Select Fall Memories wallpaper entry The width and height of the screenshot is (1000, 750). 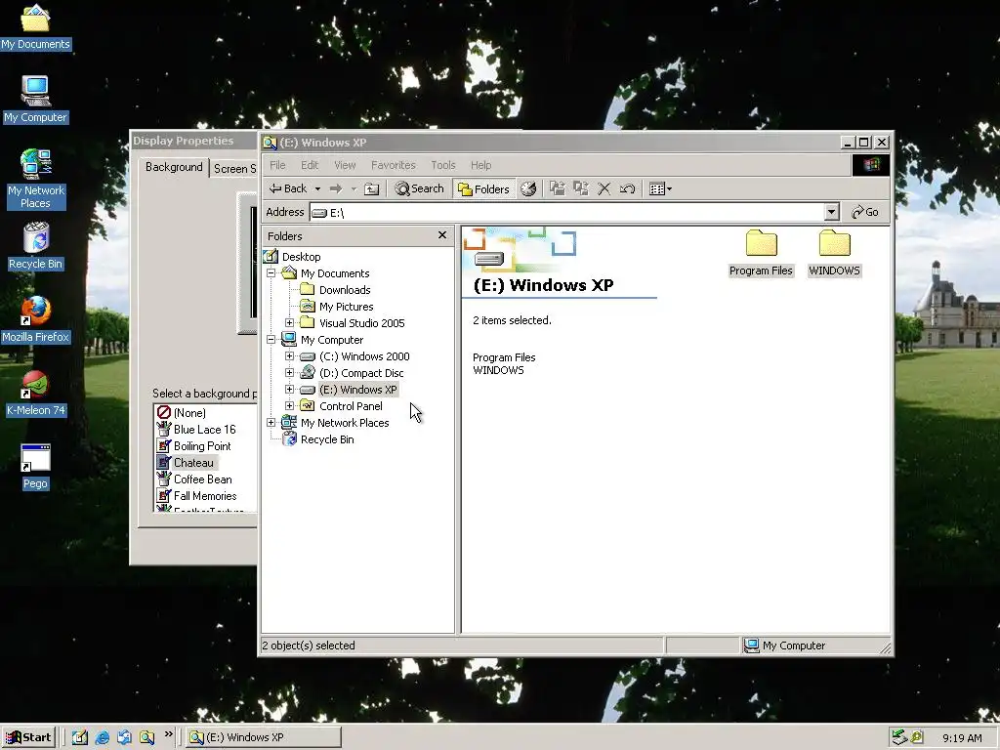tap(205, 495)
